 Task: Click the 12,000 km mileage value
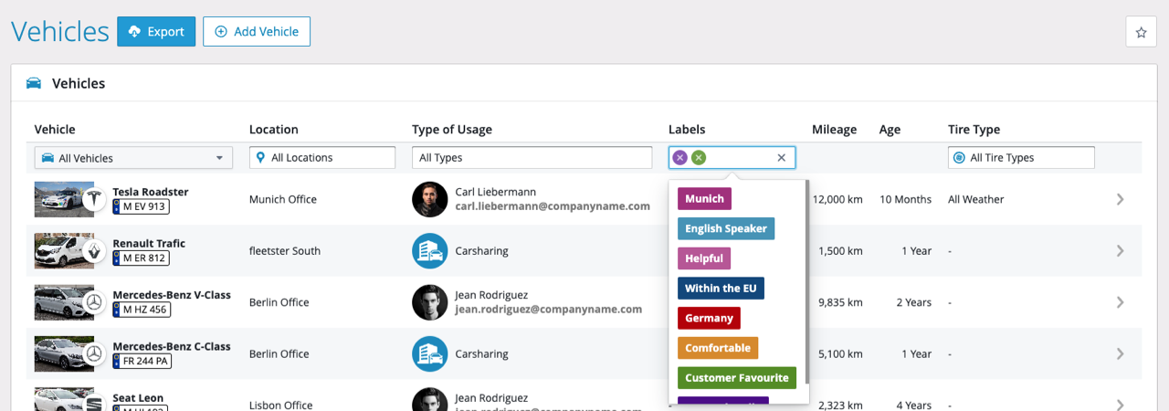[x=837, y=199]
